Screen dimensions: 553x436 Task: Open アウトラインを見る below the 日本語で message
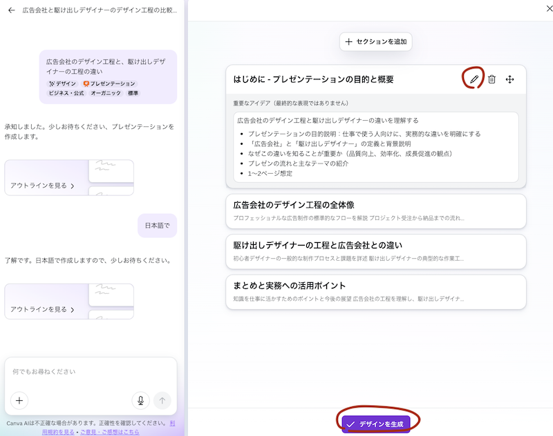click(43, 309)
